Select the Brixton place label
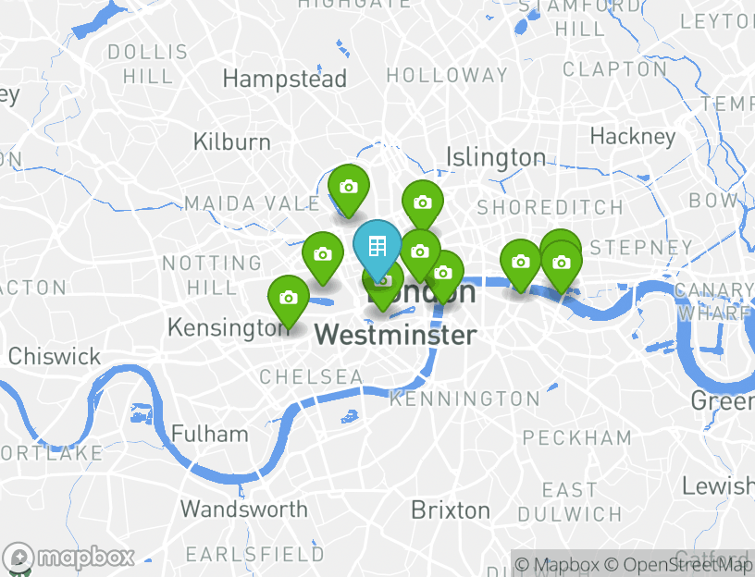755x577 pixels. [x=451, y=510]
